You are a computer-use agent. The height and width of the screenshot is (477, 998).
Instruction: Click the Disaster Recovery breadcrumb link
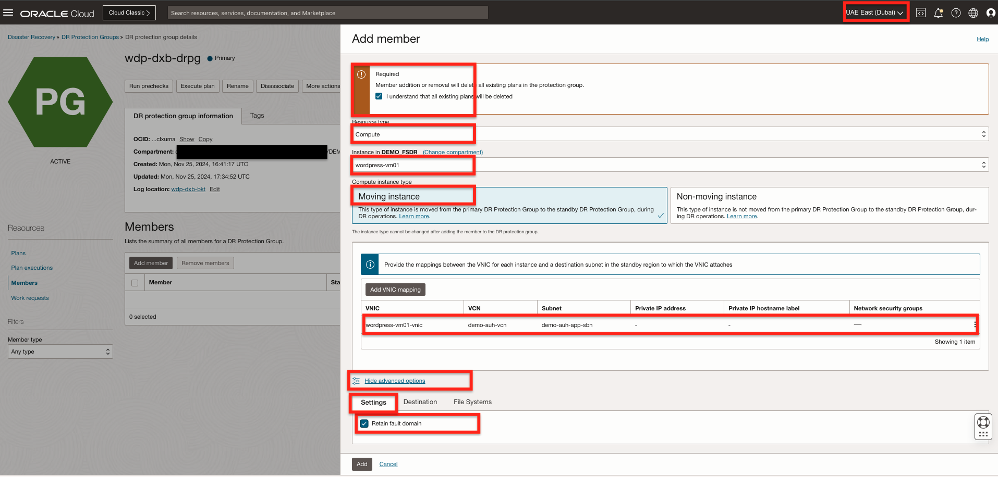[x=31, y=37]
